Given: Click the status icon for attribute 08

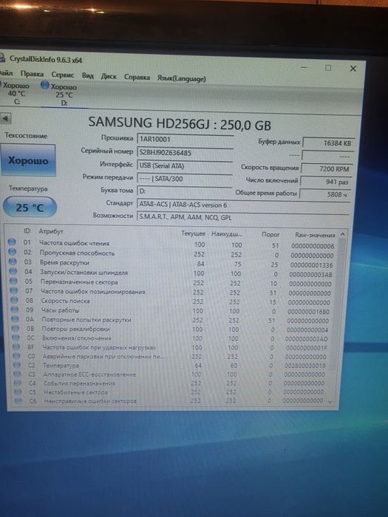Looking at the screenshot, I should click(x=14, y=300).
